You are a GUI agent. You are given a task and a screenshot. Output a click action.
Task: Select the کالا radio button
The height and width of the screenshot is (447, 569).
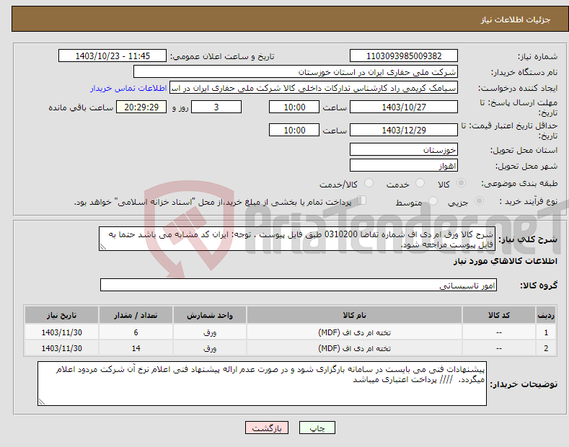(x=461, y=183)
